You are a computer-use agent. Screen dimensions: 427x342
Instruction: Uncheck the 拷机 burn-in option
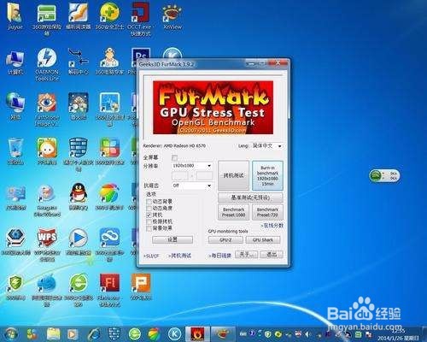[149, 215]
